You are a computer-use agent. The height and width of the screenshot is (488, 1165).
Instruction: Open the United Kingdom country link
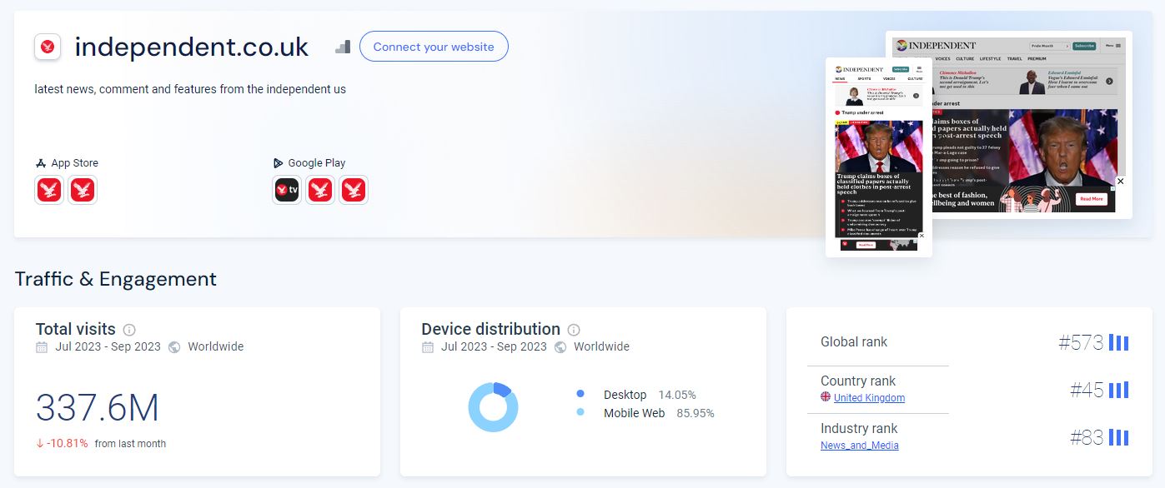pos(869,398)
